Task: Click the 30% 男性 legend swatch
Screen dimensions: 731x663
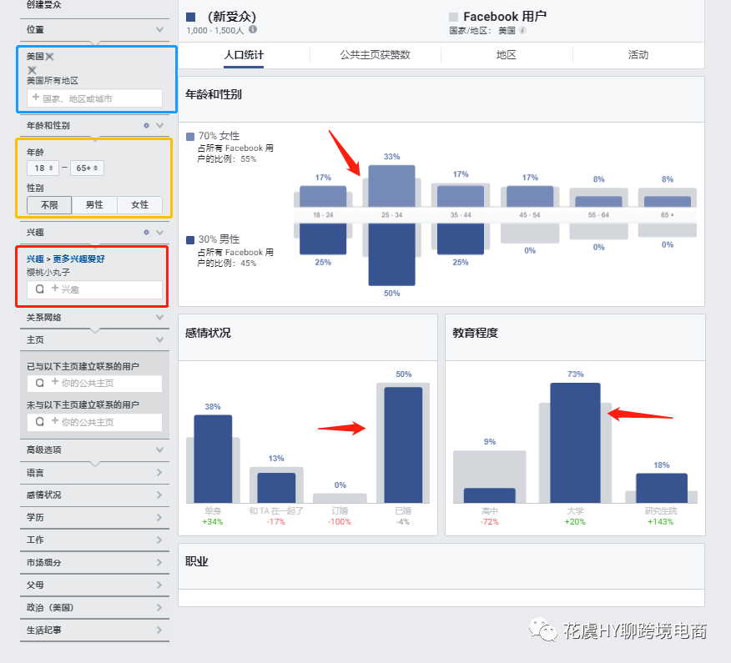Action: click(x=190, y=240)
